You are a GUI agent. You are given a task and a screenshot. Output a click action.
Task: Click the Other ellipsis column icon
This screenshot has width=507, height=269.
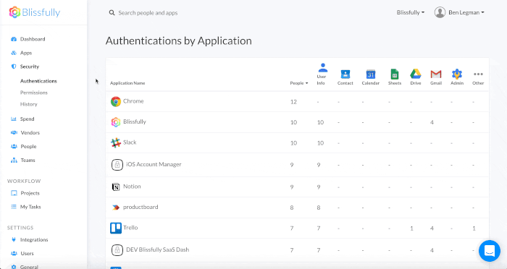[478, 74]
